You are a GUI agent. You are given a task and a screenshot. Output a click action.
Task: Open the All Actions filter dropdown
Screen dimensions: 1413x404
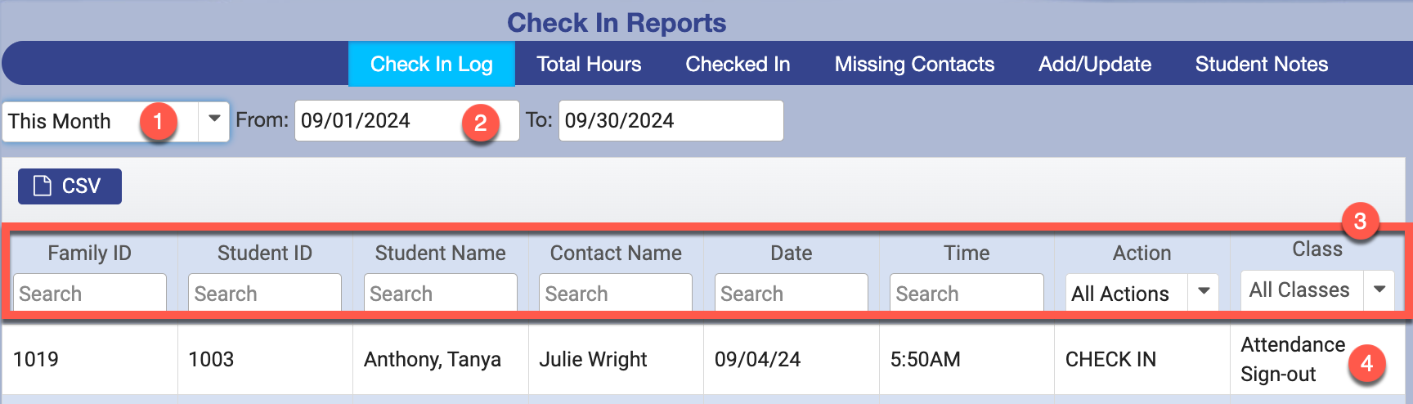click(1204, 292)
